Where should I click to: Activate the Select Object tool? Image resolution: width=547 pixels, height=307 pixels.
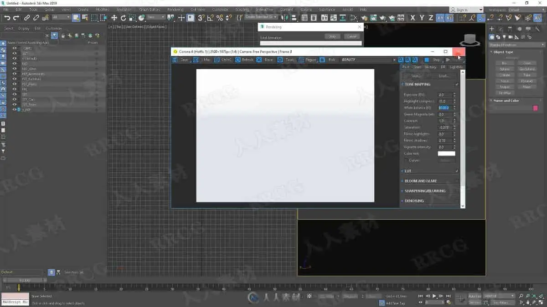[x=76, y=18]
